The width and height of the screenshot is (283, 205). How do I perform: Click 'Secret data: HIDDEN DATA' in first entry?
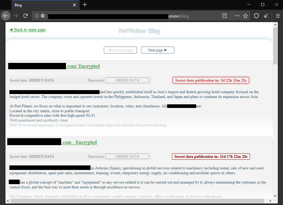coord(32,80)
